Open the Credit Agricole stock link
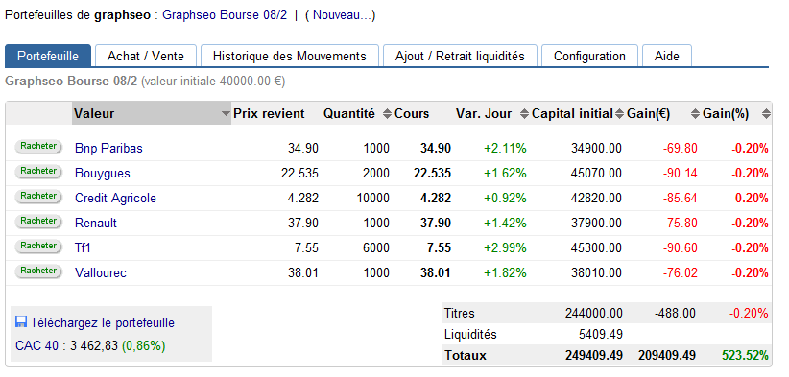This screenshot has height=377, width=789. tap(115, 198)
